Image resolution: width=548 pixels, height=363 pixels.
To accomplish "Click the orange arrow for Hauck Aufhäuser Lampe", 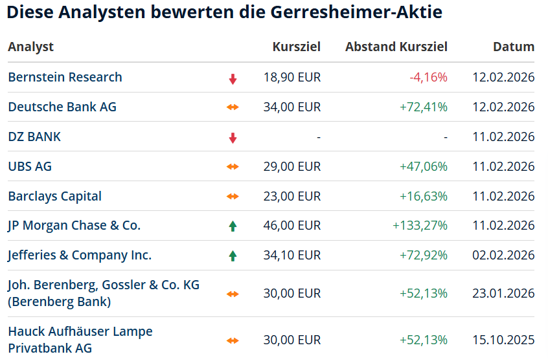I will (233, 340).
